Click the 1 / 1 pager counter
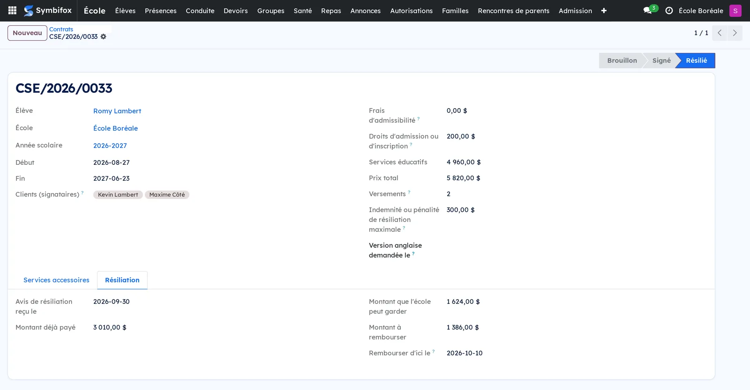 (x=701, y=33)
